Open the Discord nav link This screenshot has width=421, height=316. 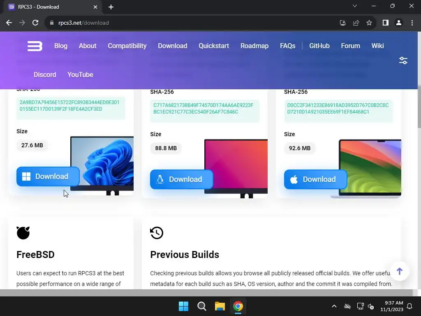tap(45, 75)
